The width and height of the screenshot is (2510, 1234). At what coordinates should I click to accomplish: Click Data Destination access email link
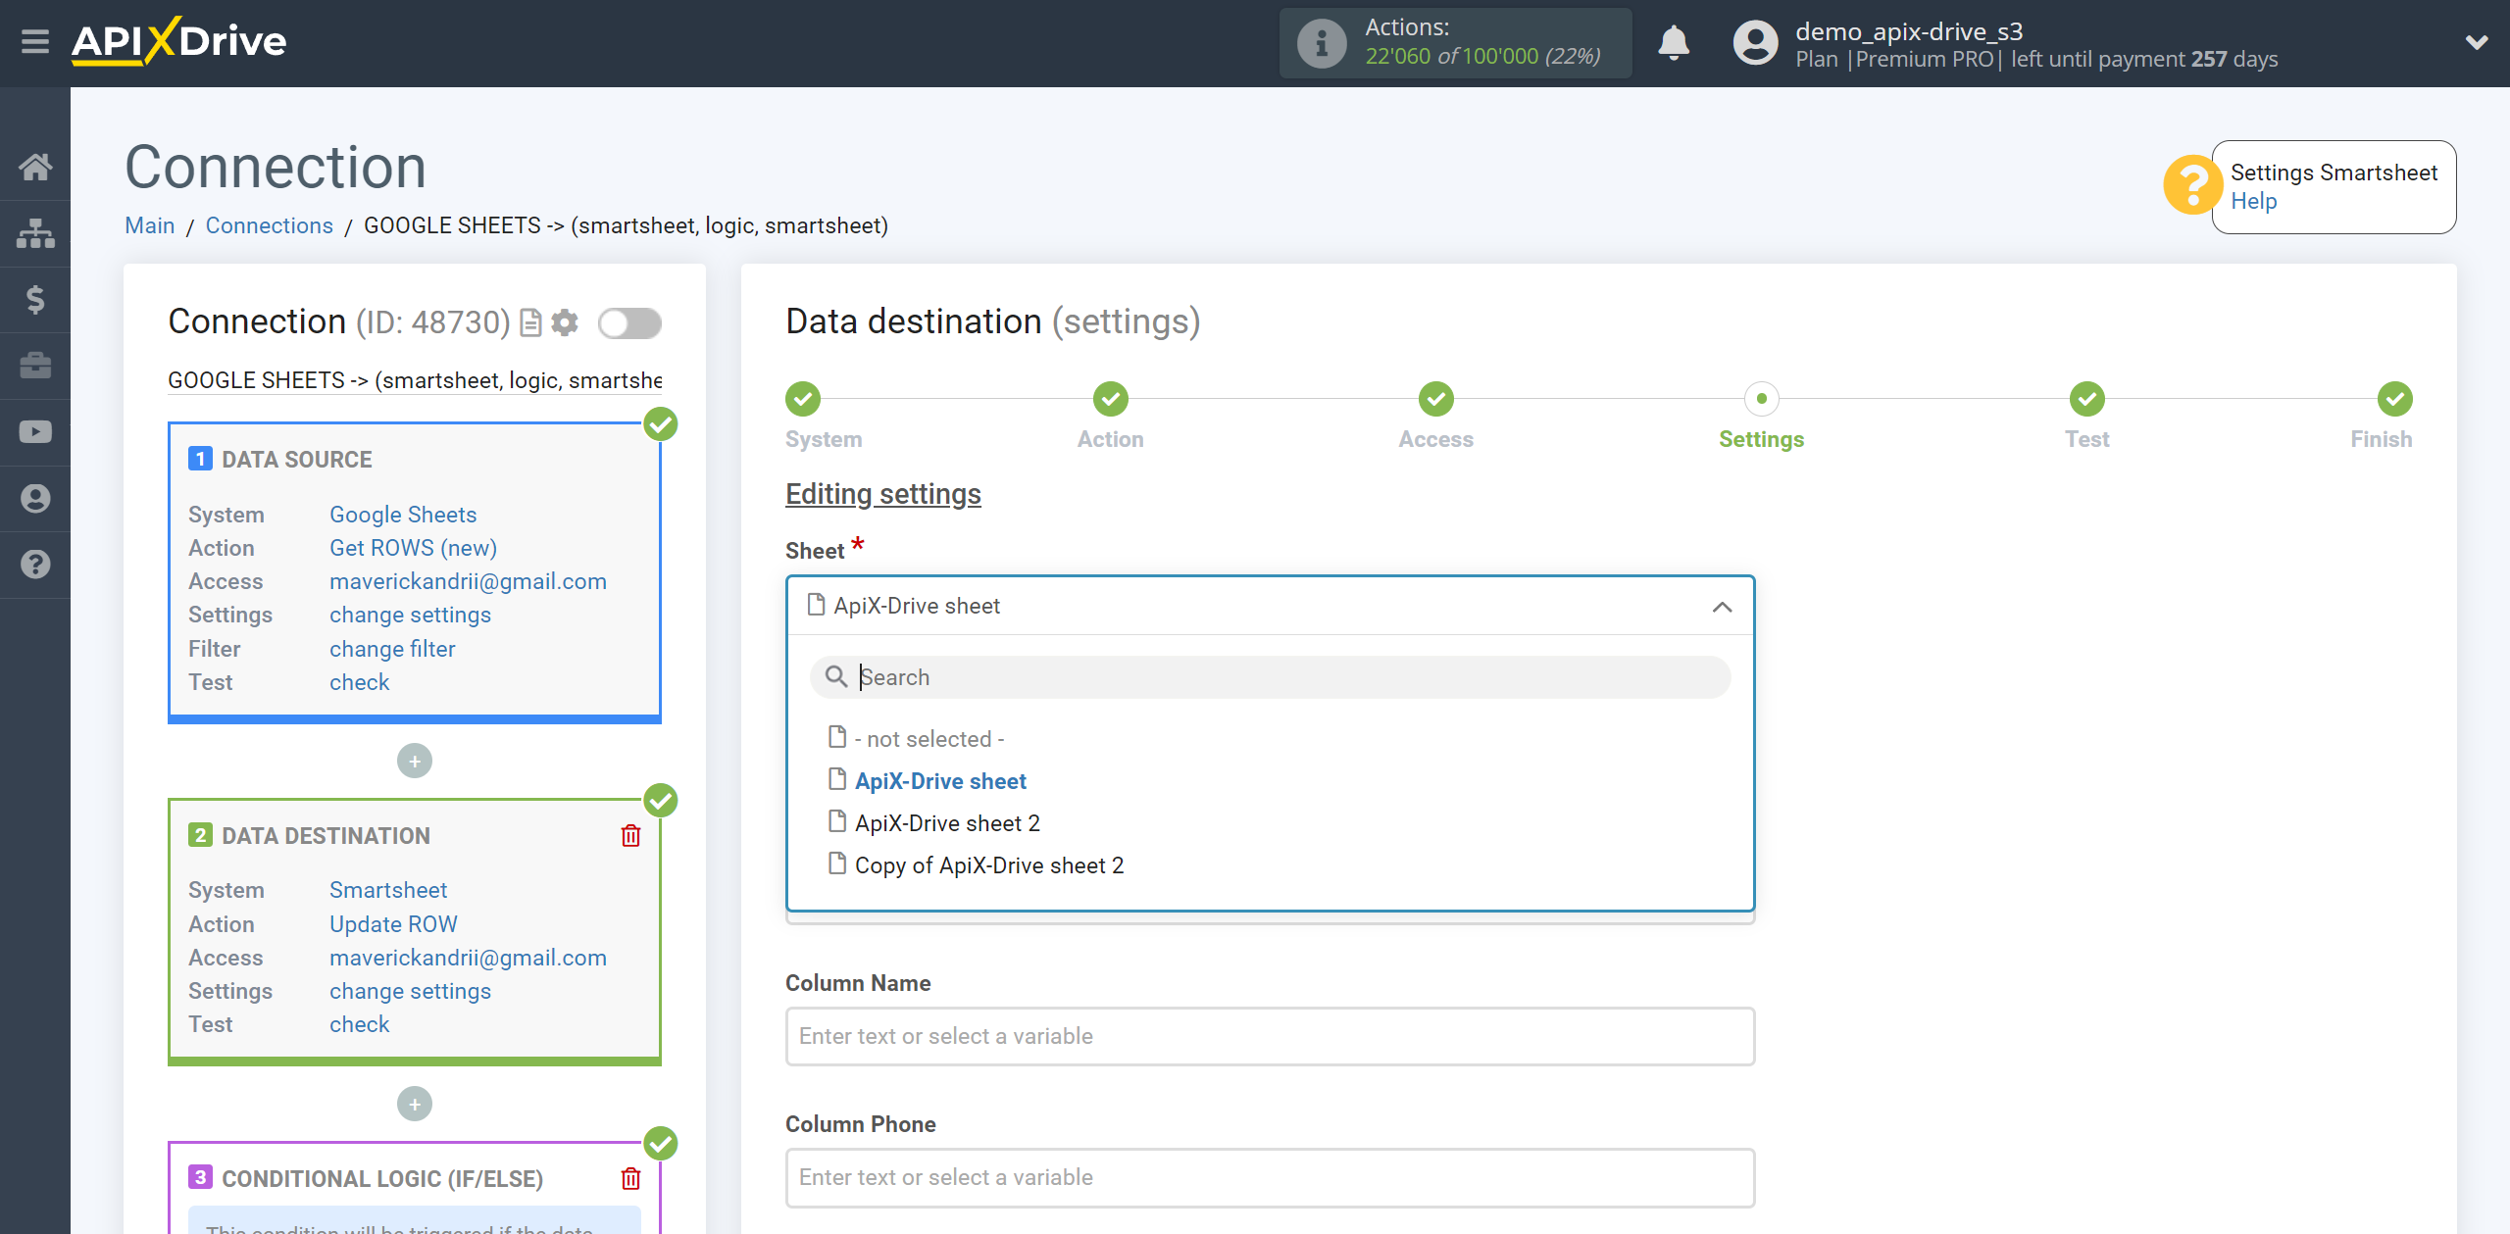468,958
